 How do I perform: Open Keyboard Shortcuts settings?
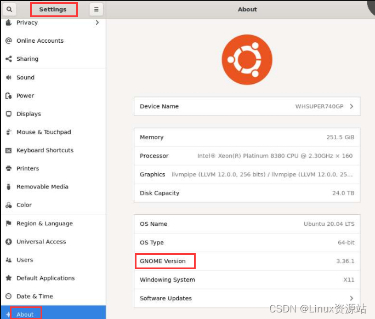pyautogui.click(x=54, y=150)
